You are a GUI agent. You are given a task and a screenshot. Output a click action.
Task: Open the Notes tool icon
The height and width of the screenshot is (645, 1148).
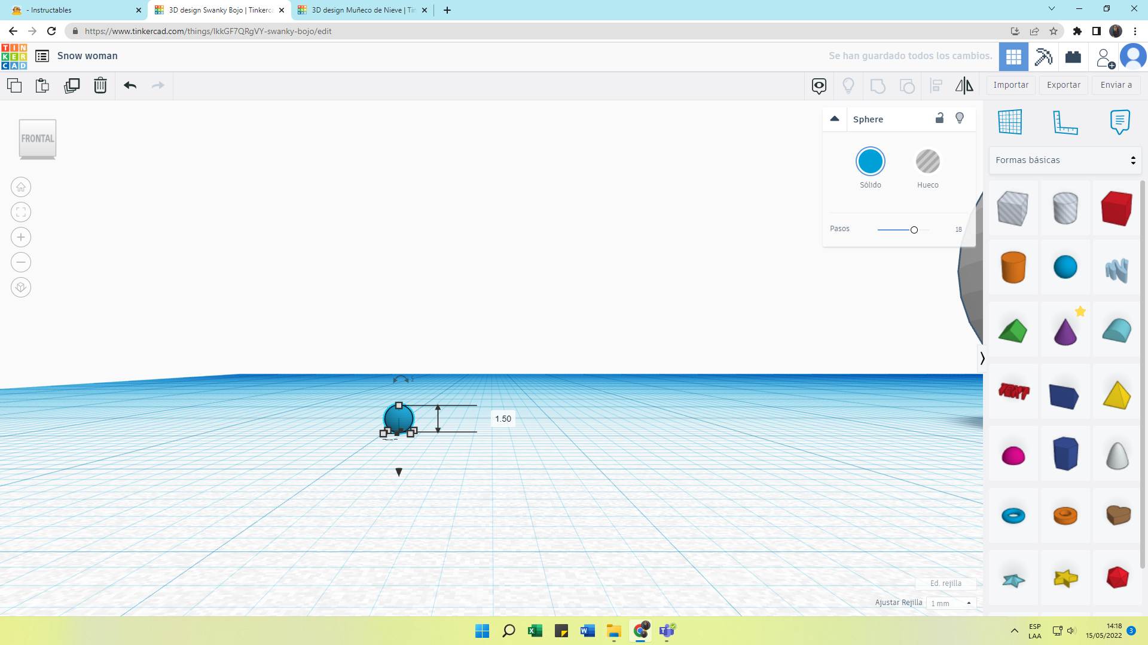(x=1119, y=122)
